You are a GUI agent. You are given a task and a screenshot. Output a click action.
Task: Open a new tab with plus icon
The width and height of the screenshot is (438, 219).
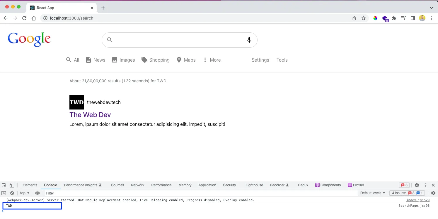tap(103, 8)
